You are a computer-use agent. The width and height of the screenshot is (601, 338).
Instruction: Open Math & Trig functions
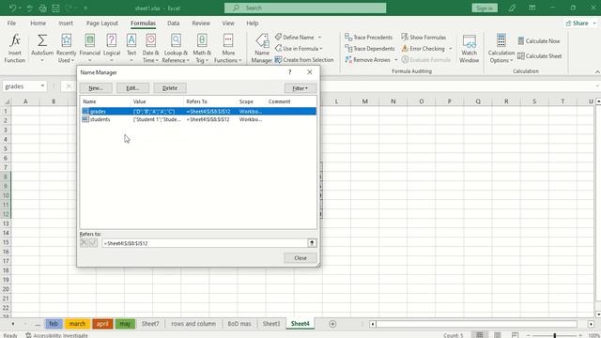tap(202, 48)
